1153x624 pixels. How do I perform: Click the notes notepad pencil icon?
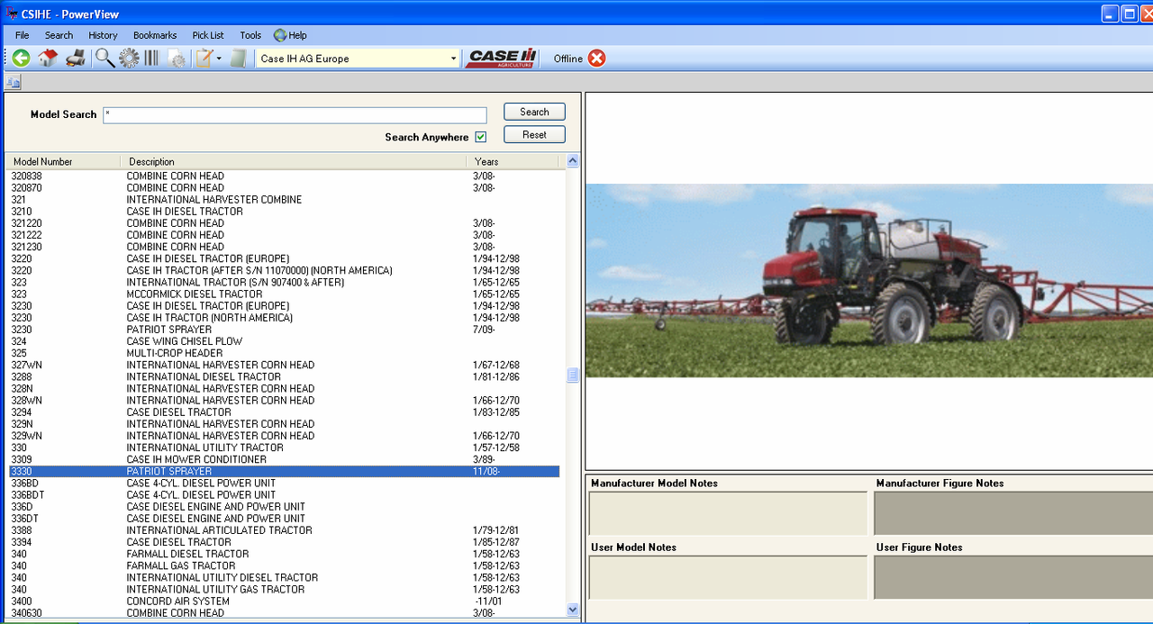[x=204, y=59]
